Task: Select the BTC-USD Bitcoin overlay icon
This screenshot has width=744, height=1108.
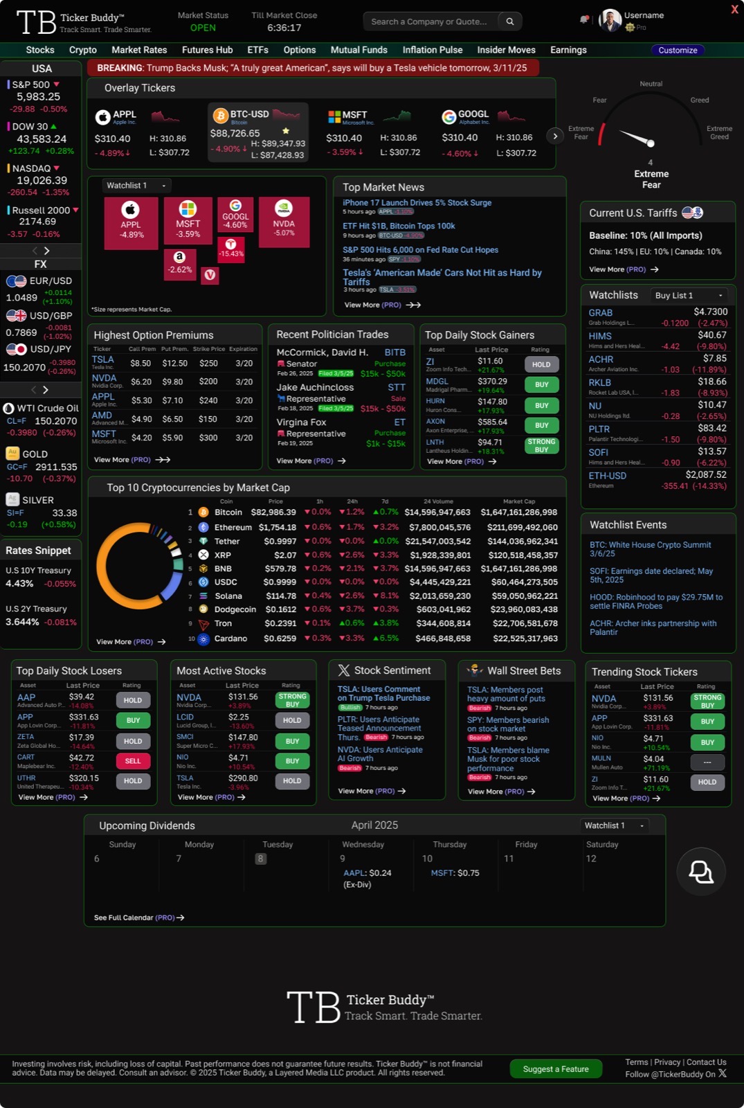Action: pyautogui.click(x=220, y=115)
